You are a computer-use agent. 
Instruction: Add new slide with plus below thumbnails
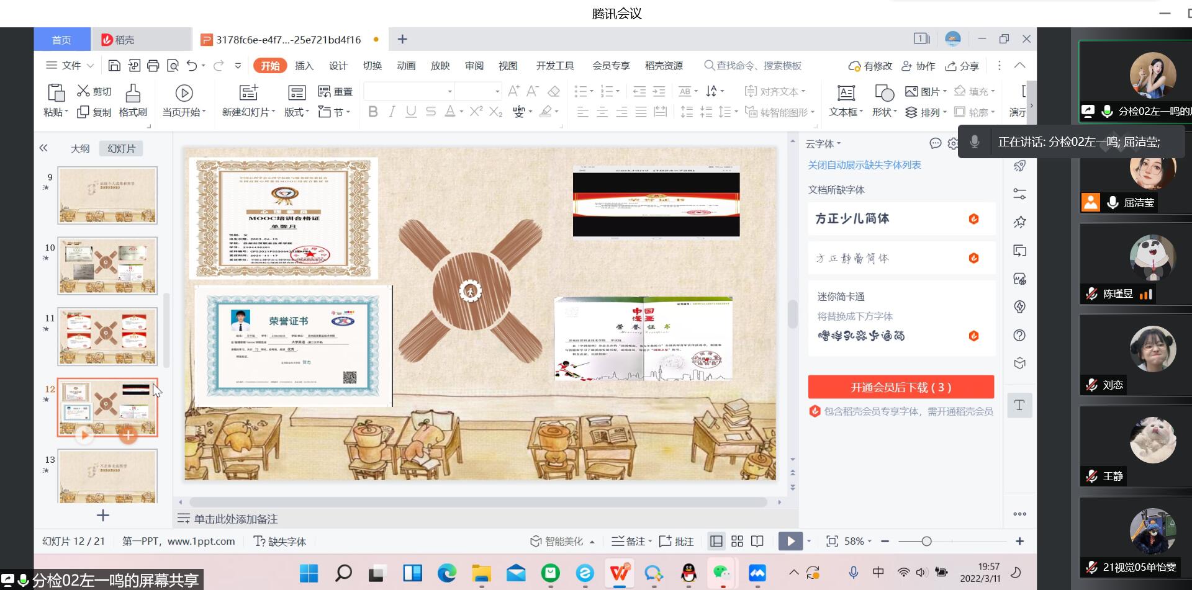tap(103, 516)
